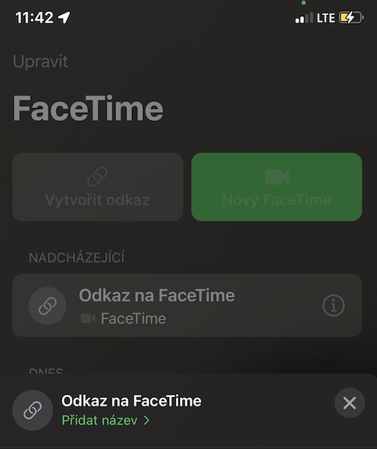Tap the Upravit edit button
This screenshot has width=377, height=449.
[x=40, y=61]
